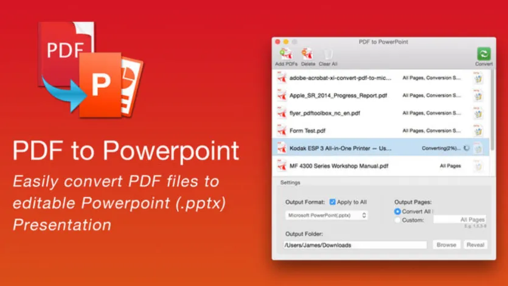Click the Output Folder path field
The height and width of the screenshot is (286, 508).
pos(355,245)
